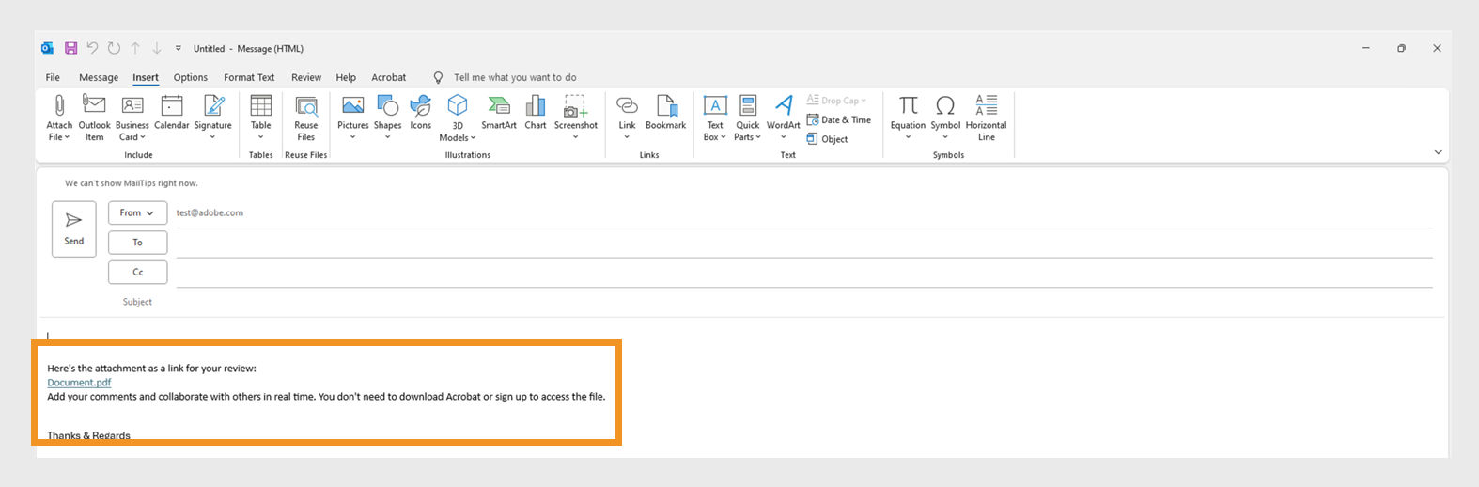The width and height of the screenshot is (1479, 487).
Task: Insert 3D Models
Action: click(458, 118)
